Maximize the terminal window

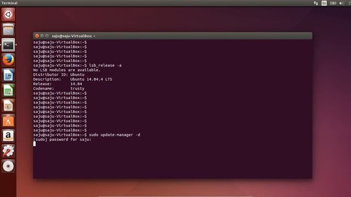point(47,36)
